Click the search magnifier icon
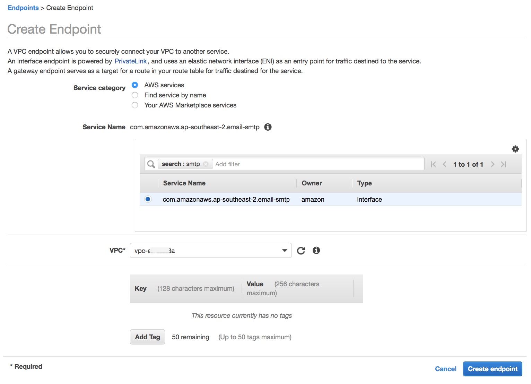531x384 pixels. coord(151,164)
